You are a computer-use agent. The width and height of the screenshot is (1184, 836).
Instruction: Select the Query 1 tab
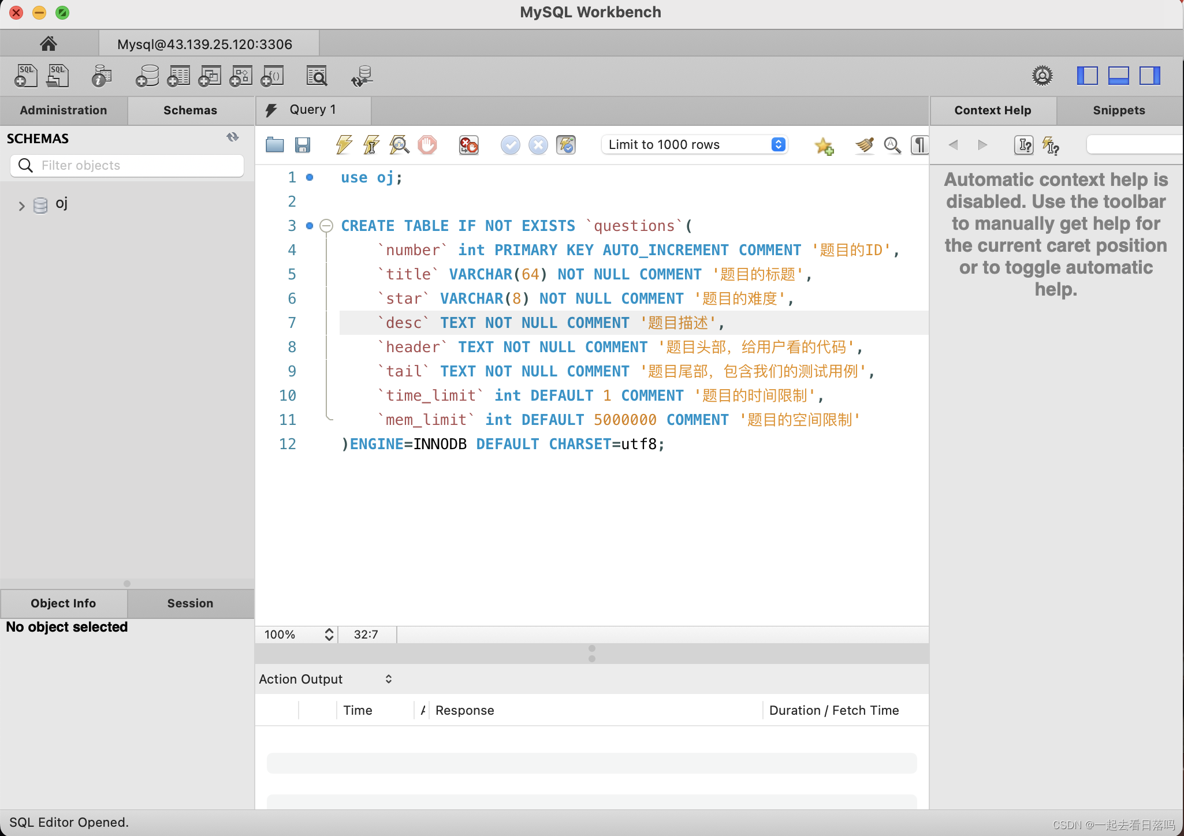tap(314, 110)
